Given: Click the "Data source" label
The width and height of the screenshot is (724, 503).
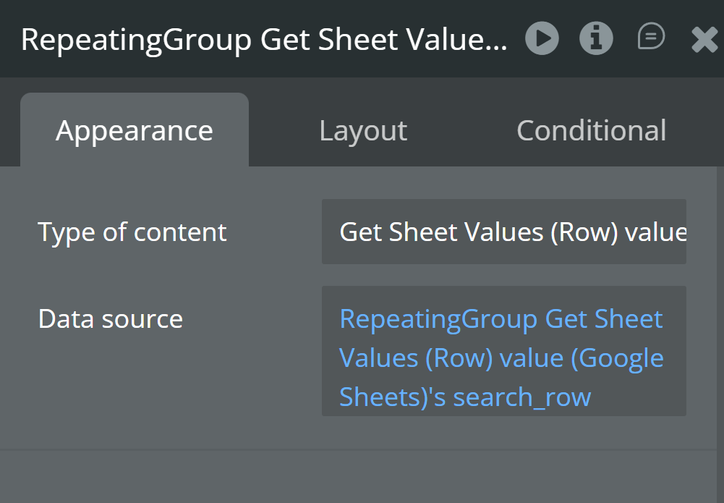Looking at the screenshot, I should [111, 319].
